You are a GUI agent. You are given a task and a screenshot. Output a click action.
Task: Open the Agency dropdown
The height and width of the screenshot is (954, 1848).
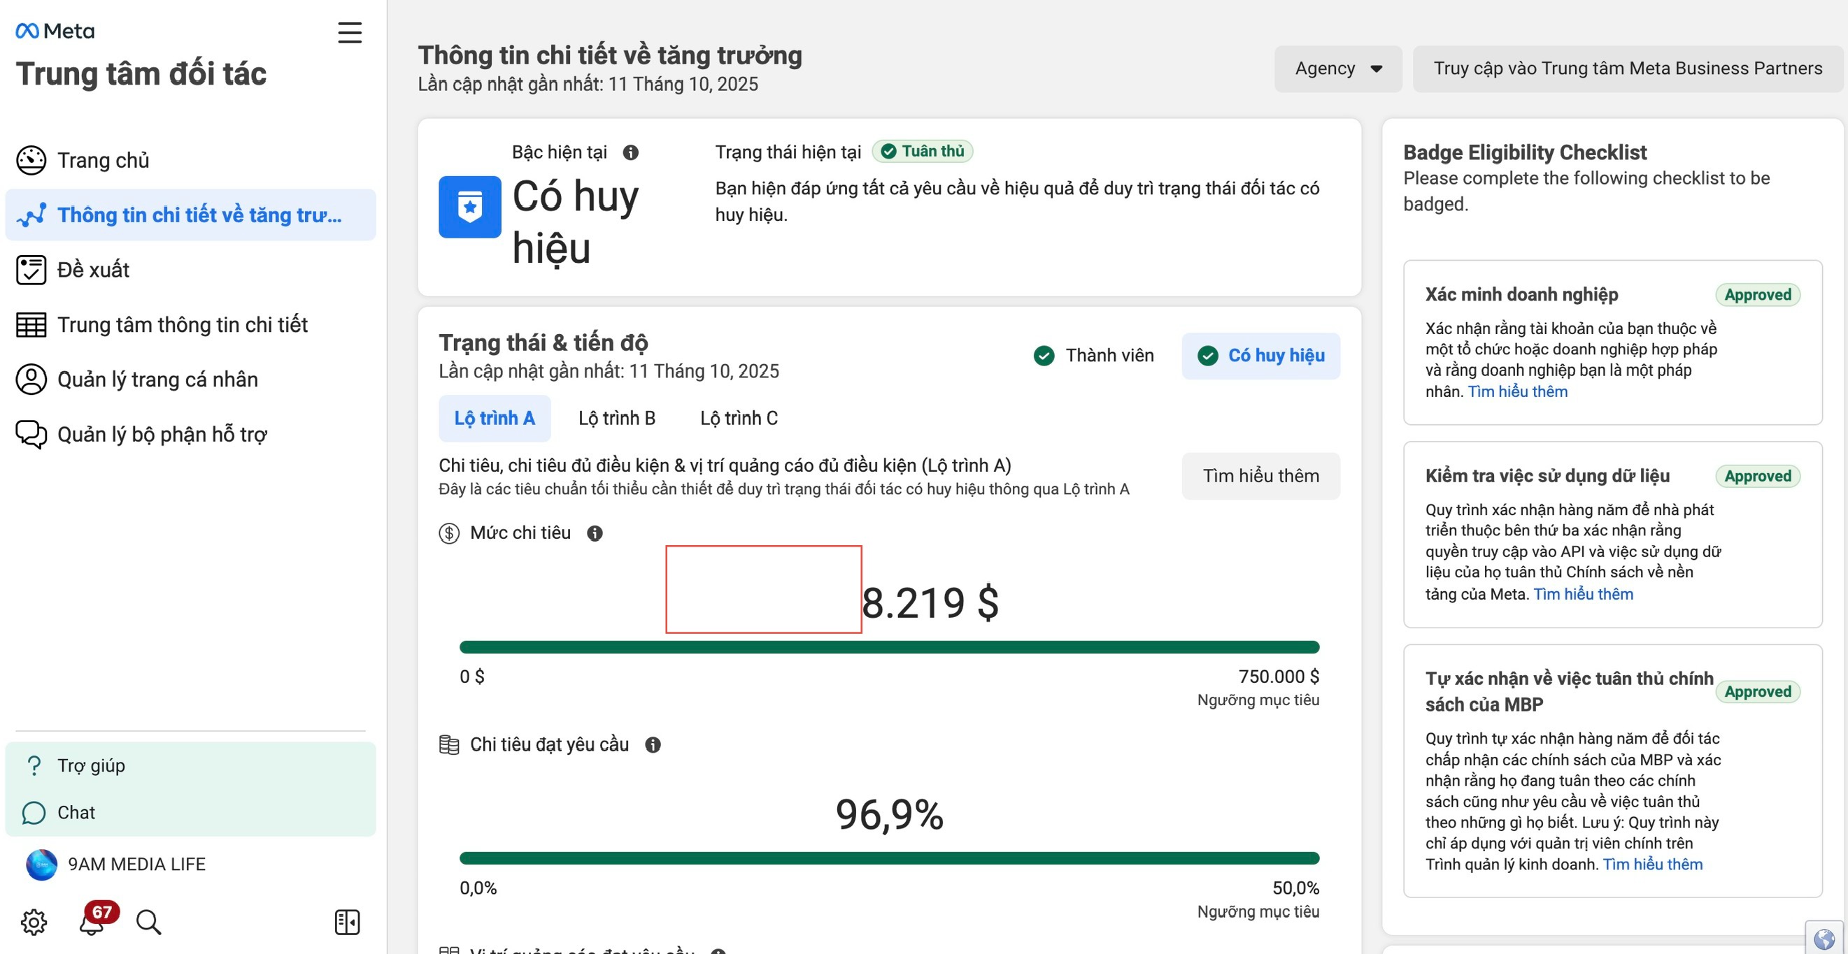coord(1338,68)
